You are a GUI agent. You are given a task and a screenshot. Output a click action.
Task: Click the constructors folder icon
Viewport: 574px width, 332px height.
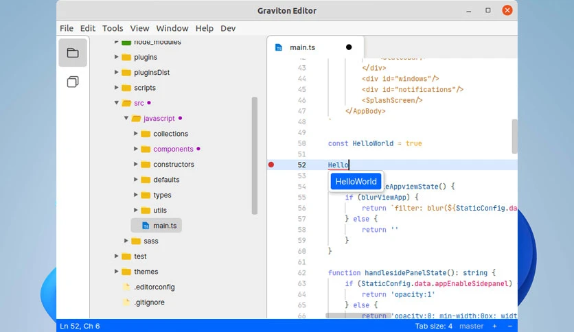(146, 165)
